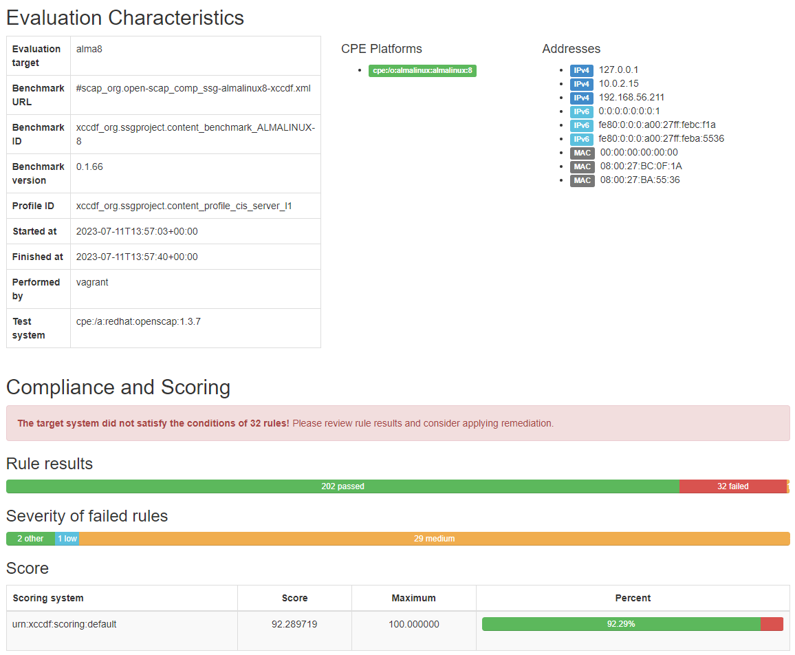This screenshot has width=795, height=655.
Task: Click the IPv4 badge beside 10.0.2.15
Action: [582, 84]
